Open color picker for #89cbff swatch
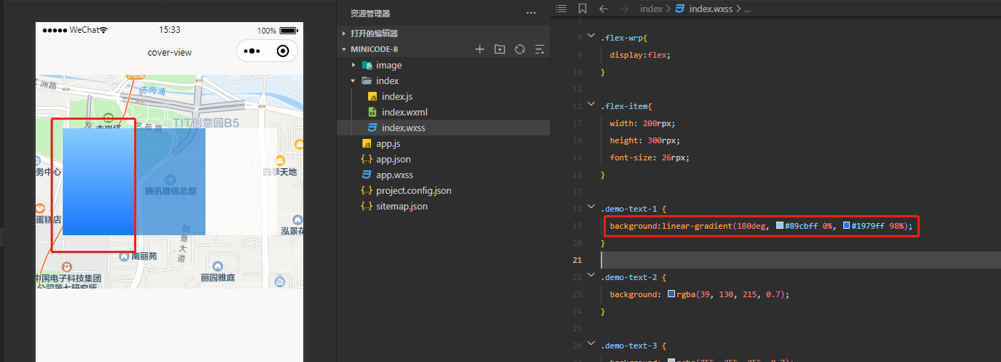 tap(780, 226)
